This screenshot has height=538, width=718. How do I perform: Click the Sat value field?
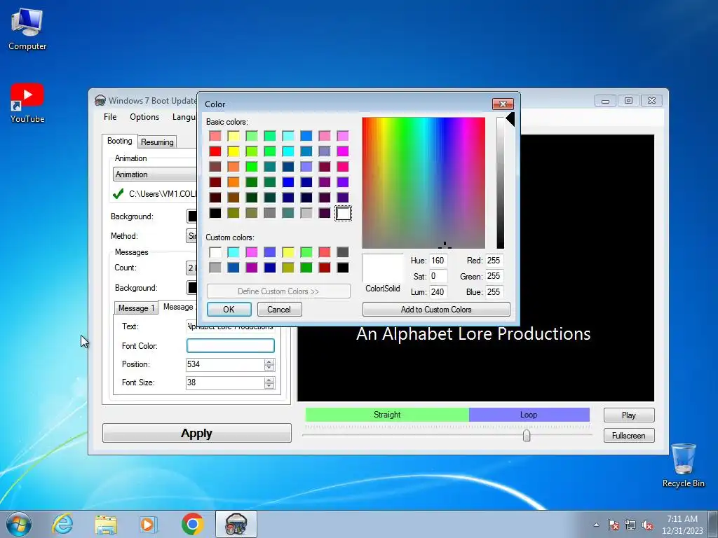[x=438, y=276]
